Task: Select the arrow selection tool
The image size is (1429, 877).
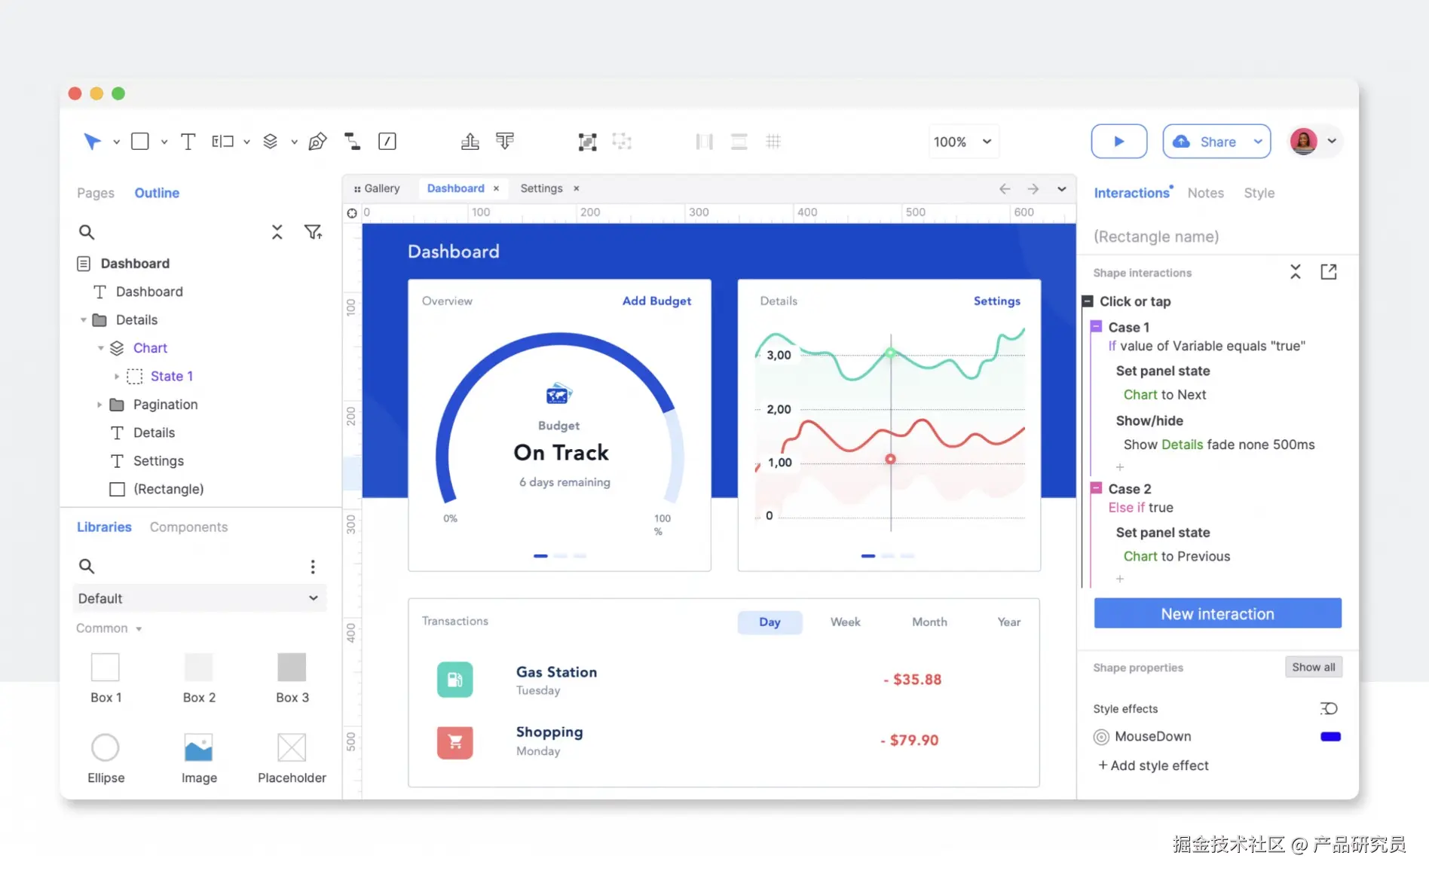Action: [92, 142]
